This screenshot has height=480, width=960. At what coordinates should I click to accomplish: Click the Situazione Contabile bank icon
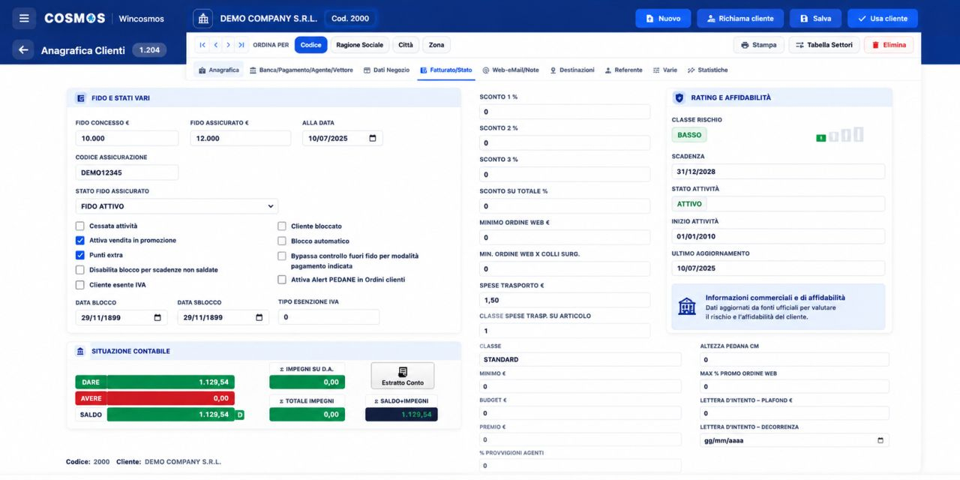[x=80, y=351]
